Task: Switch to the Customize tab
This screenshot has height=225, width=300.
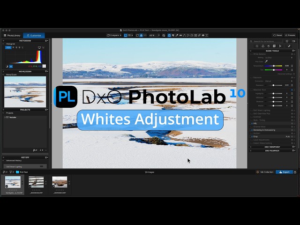Action: pyautogui.click(x=34, y=36)
